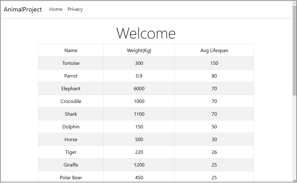This screenshot has height=183, width=297.
Task: Click the AnimalProject brand link
Action: tap(22, 9)
